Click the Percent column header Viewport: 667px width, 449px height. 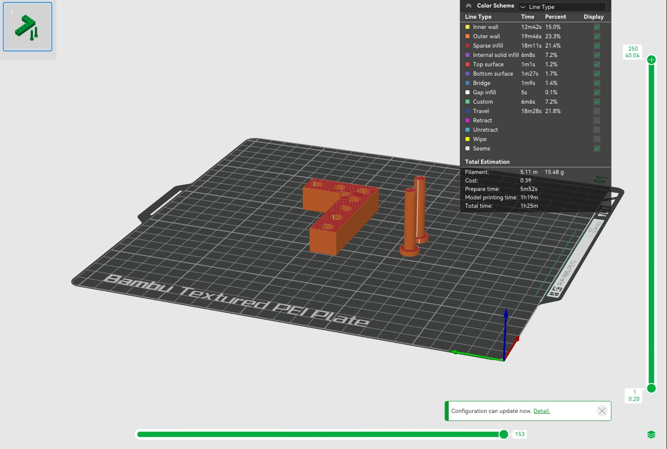pyautogui.click(x=555, y=17)
